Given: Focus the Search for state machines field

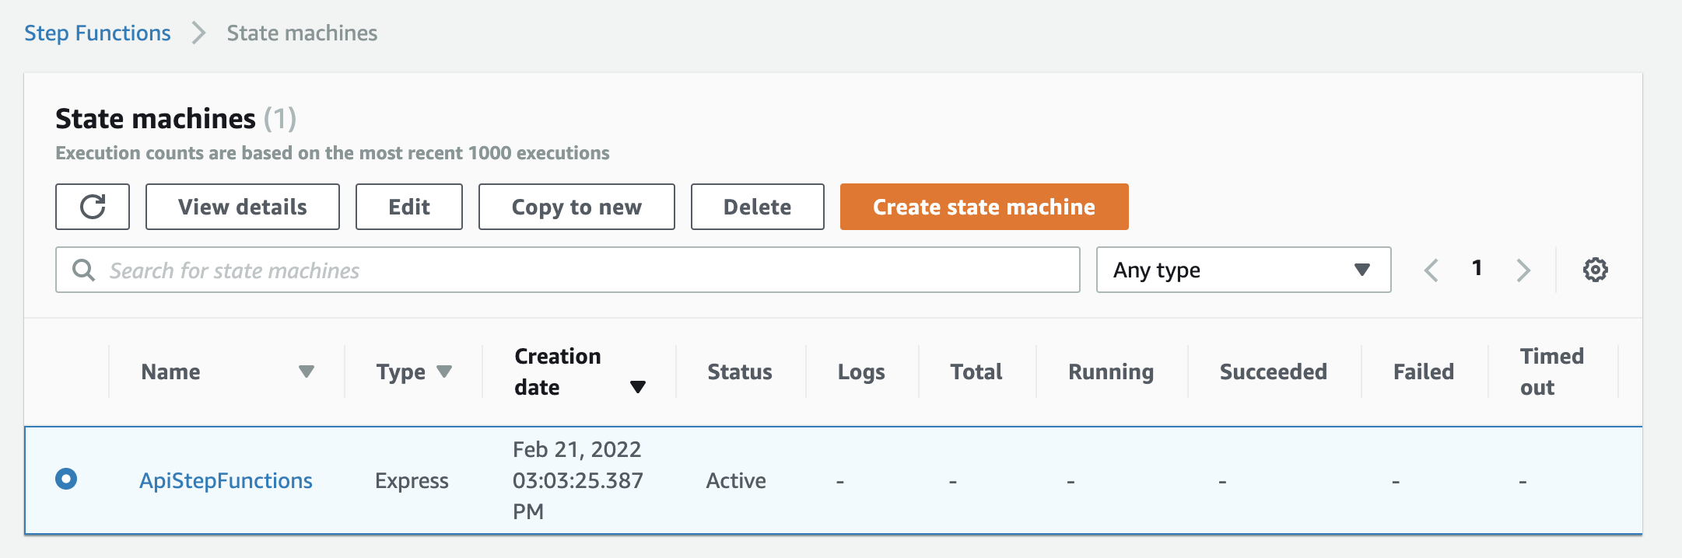Looking at the screenshot, I should 568,270.
